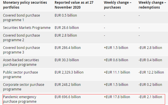
Task: Select the 'Public sector purchase programme' label
Action: click(x=20, y=74)
